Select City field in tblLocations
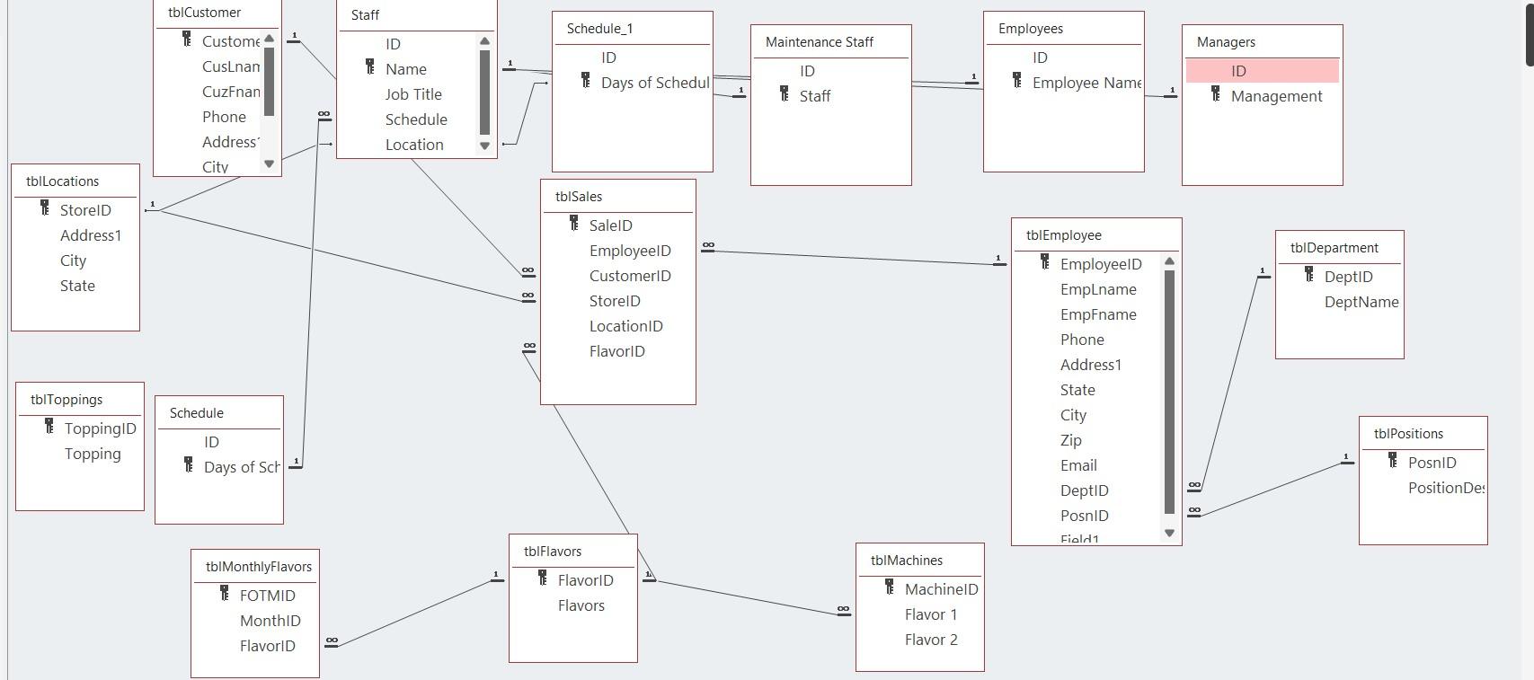The height and width of the screenshot is (680, 1534). coord(73,261)
